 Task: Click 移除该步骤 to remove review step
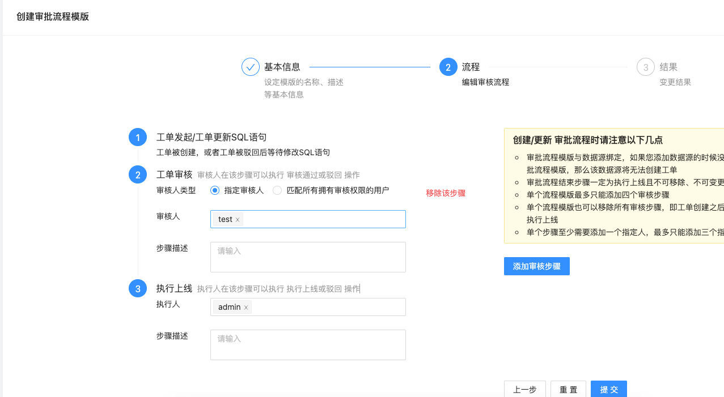[446, 193]
